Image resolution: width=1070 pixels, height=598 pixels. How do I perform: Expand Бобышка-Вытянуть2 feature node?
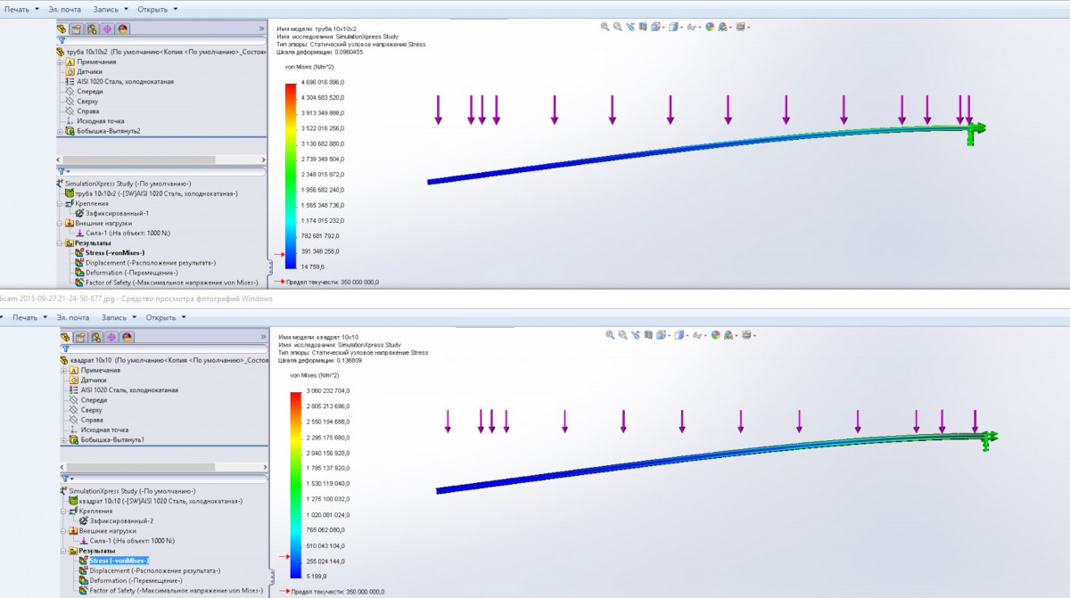[x=61, y=131]
